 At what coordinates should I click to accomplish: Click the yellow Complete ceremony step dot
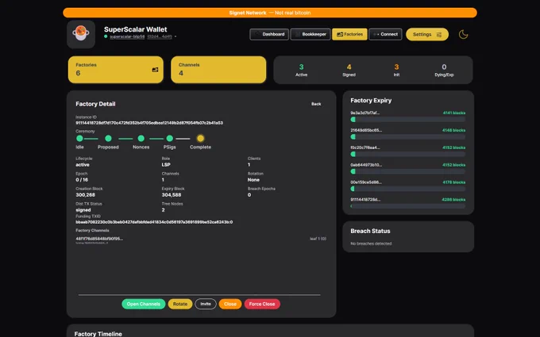[200, 138]
